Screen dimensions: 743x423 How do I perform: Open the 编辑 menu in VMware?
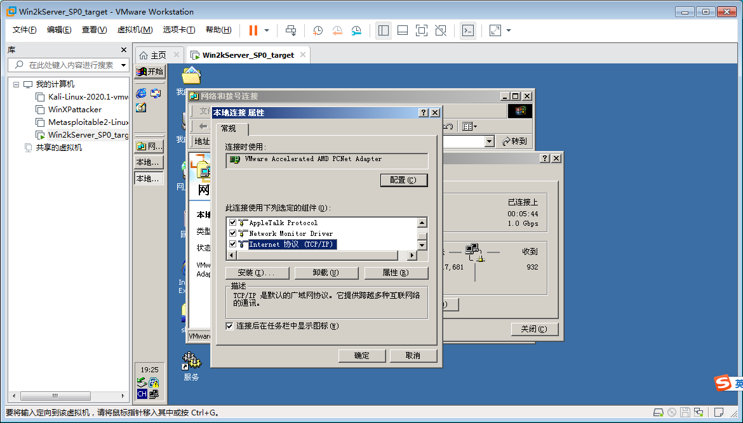(59, 30)
